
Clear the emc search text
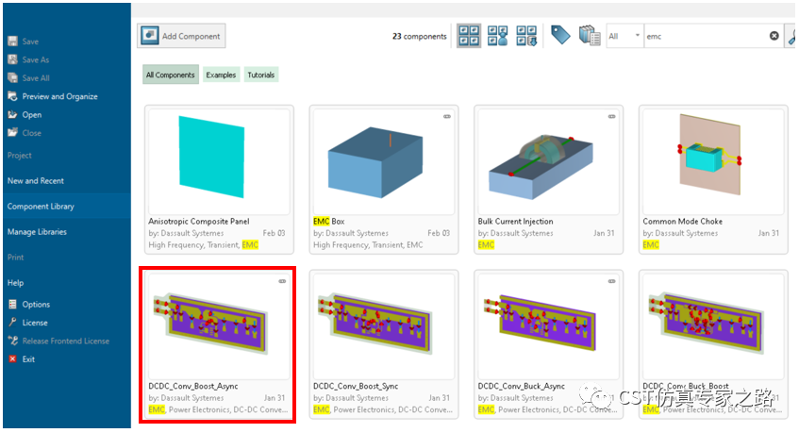point(774,36)
